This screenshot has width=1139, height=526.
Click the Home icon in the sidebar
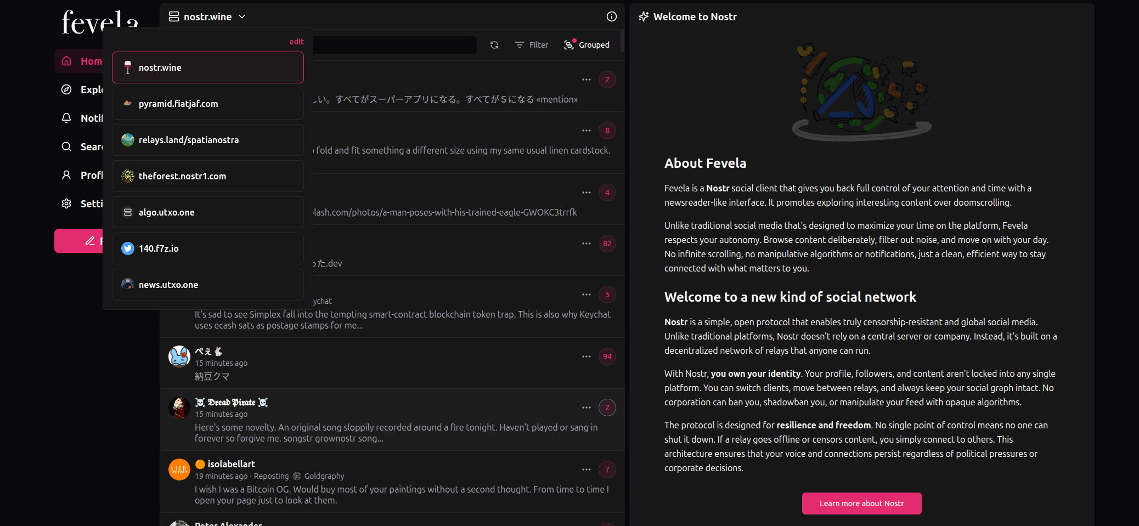point(66,61)
